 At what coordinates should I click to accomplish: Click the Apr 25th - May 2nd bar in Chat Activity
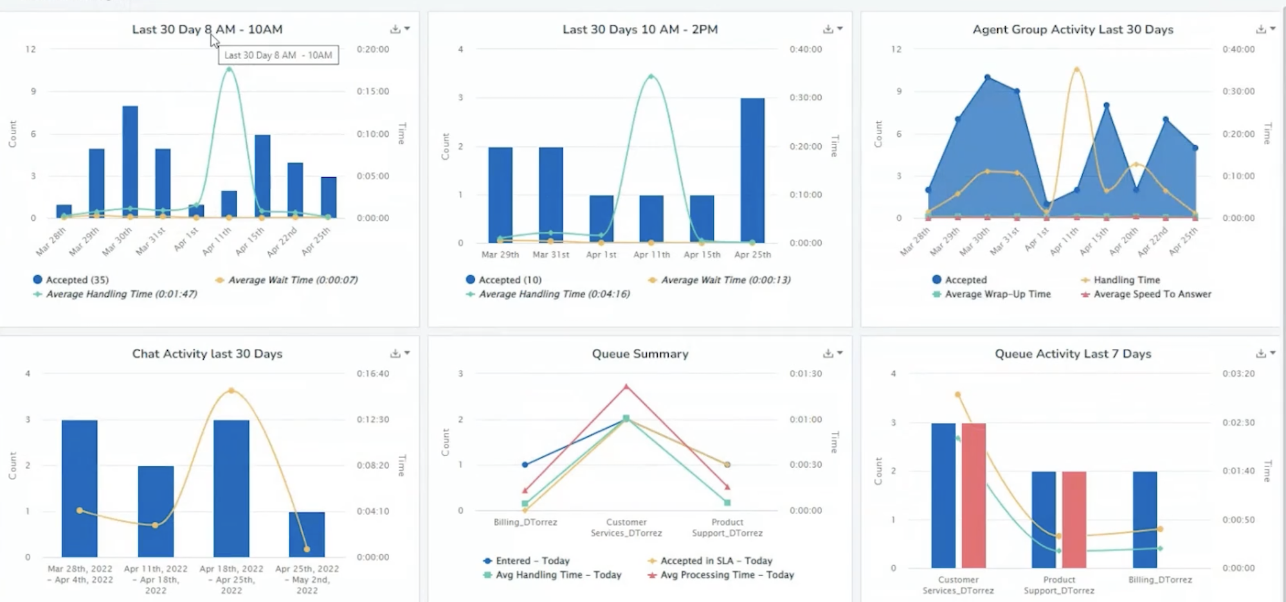[307, 535]
